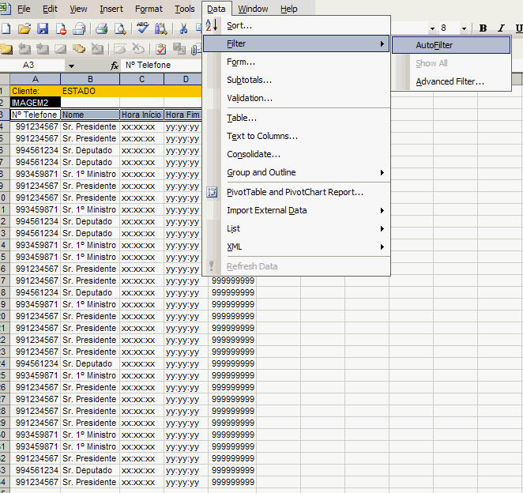
Task: Click the New workbook icon
Action: coord(6,29)
